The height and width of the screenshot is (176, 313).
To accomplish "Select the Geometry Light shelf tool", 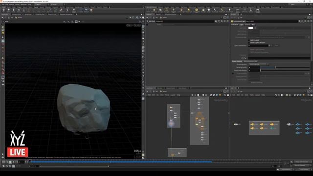I will (174, 10).
